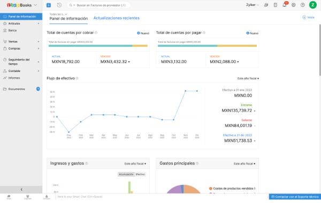Expand the Contable sidebar submenu
Viewport: 321px width, 203px height.
[x=39, y=71]
